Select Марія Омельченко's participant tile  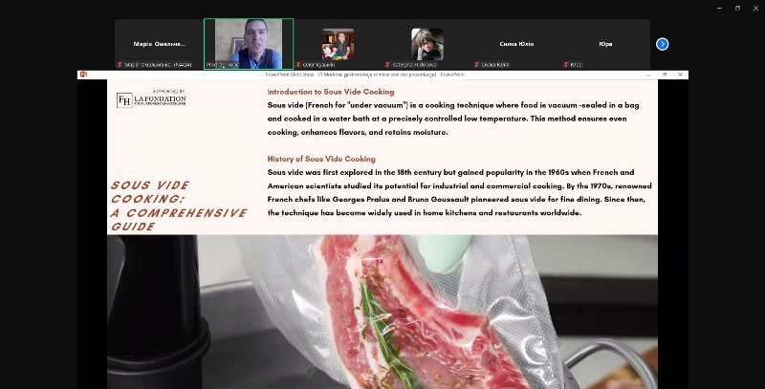(x=160, y=44)
